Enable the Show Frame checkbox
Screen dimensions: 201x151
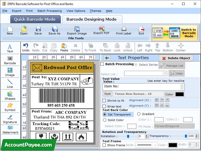(104, 145)
